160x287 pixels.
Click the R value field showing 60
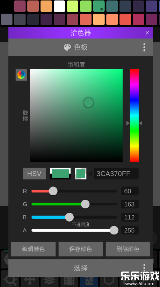(130, 191)
